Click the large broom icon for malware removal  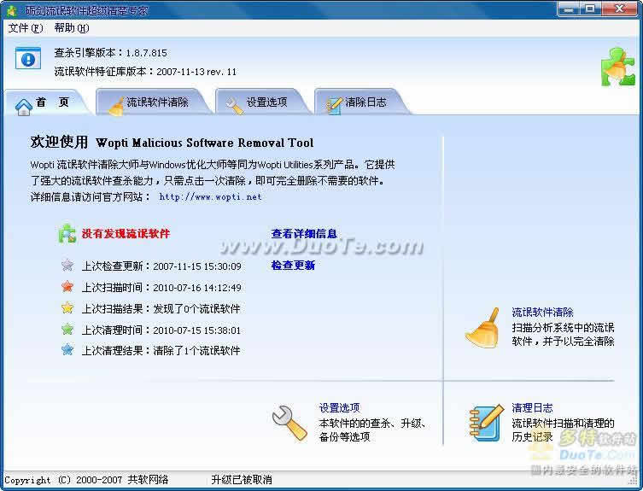point(483,328)
